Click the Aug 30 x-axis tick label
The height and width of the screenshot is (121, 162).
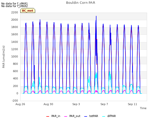pyautogui.click(x=48, y=104)
